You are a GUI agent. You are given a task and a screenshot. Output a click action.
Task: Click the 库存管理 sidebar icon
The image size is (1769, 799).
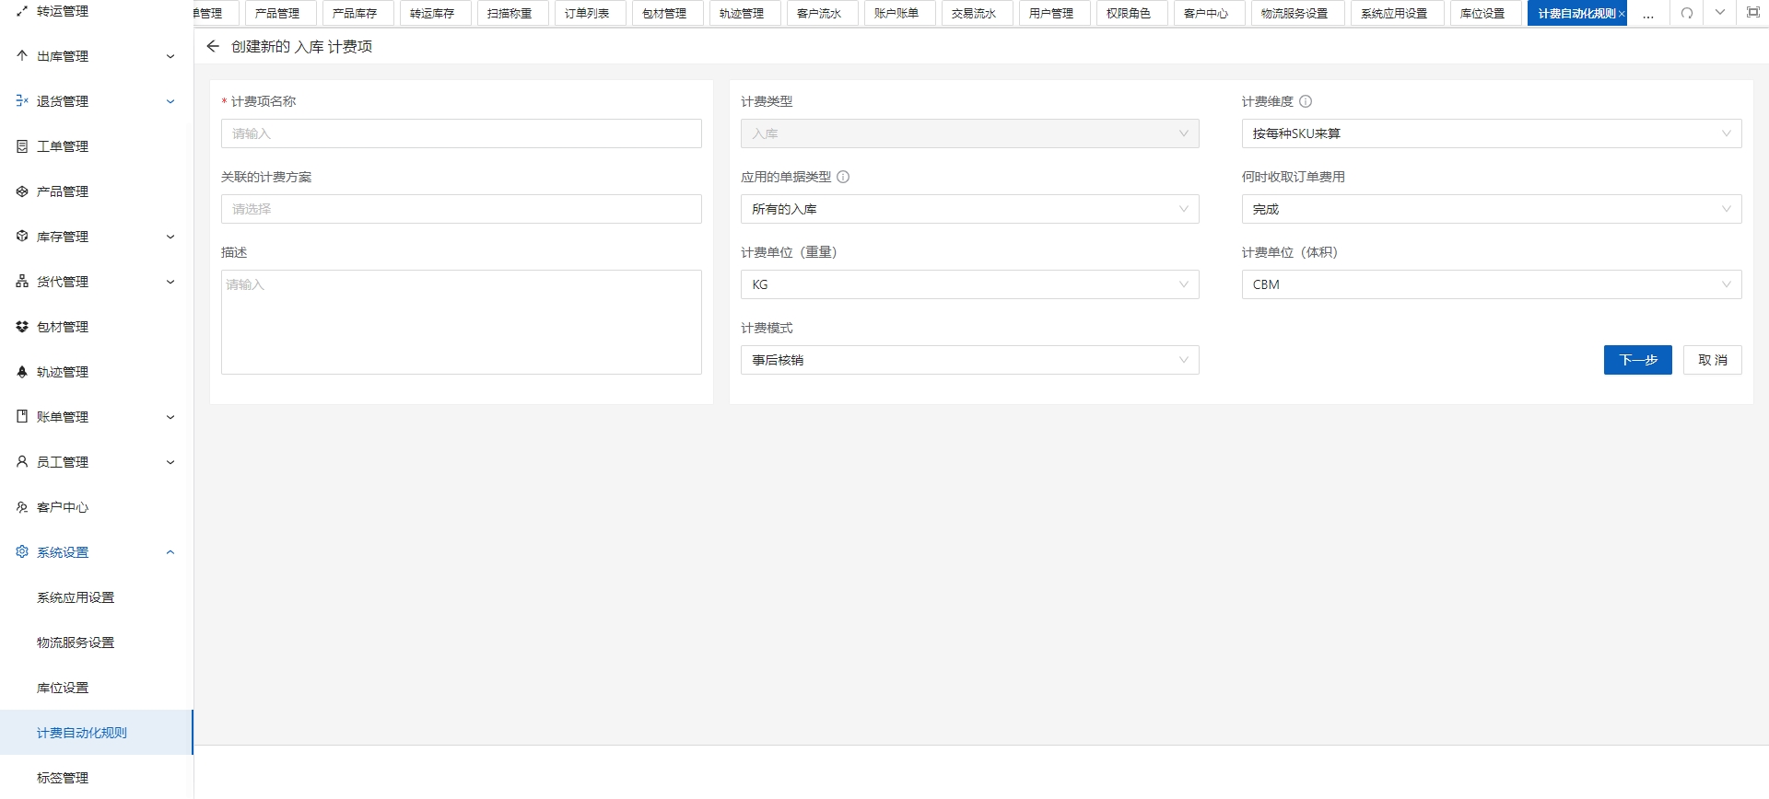pyautogui.click(x=22, y=236)
